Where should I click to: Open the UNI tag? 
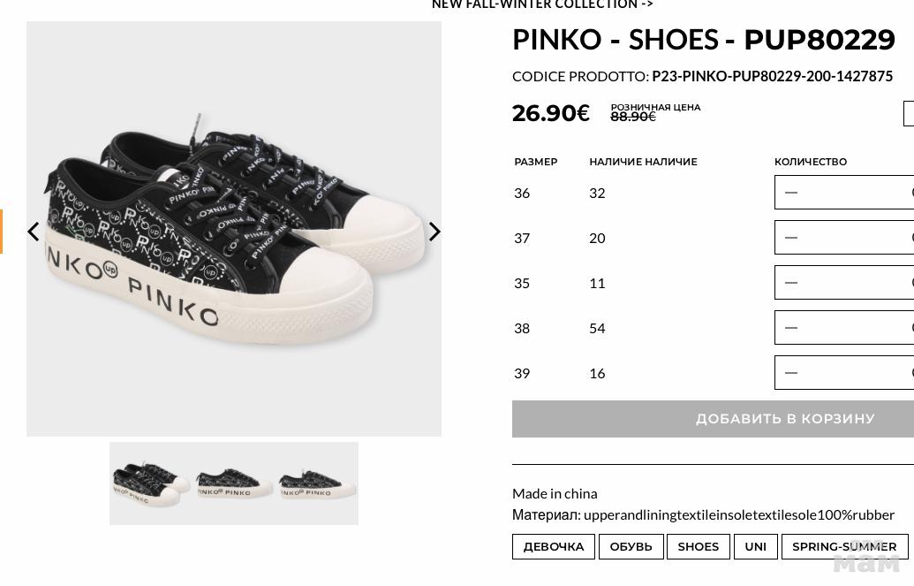click(x=755, y=547)
